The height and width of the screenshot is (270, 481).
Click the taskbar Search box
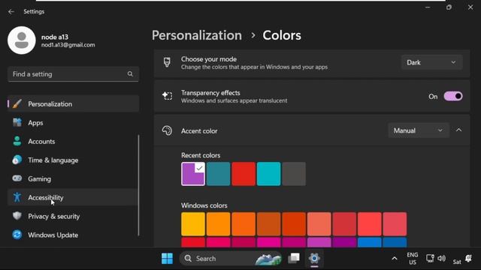click(x=231, y=258)
